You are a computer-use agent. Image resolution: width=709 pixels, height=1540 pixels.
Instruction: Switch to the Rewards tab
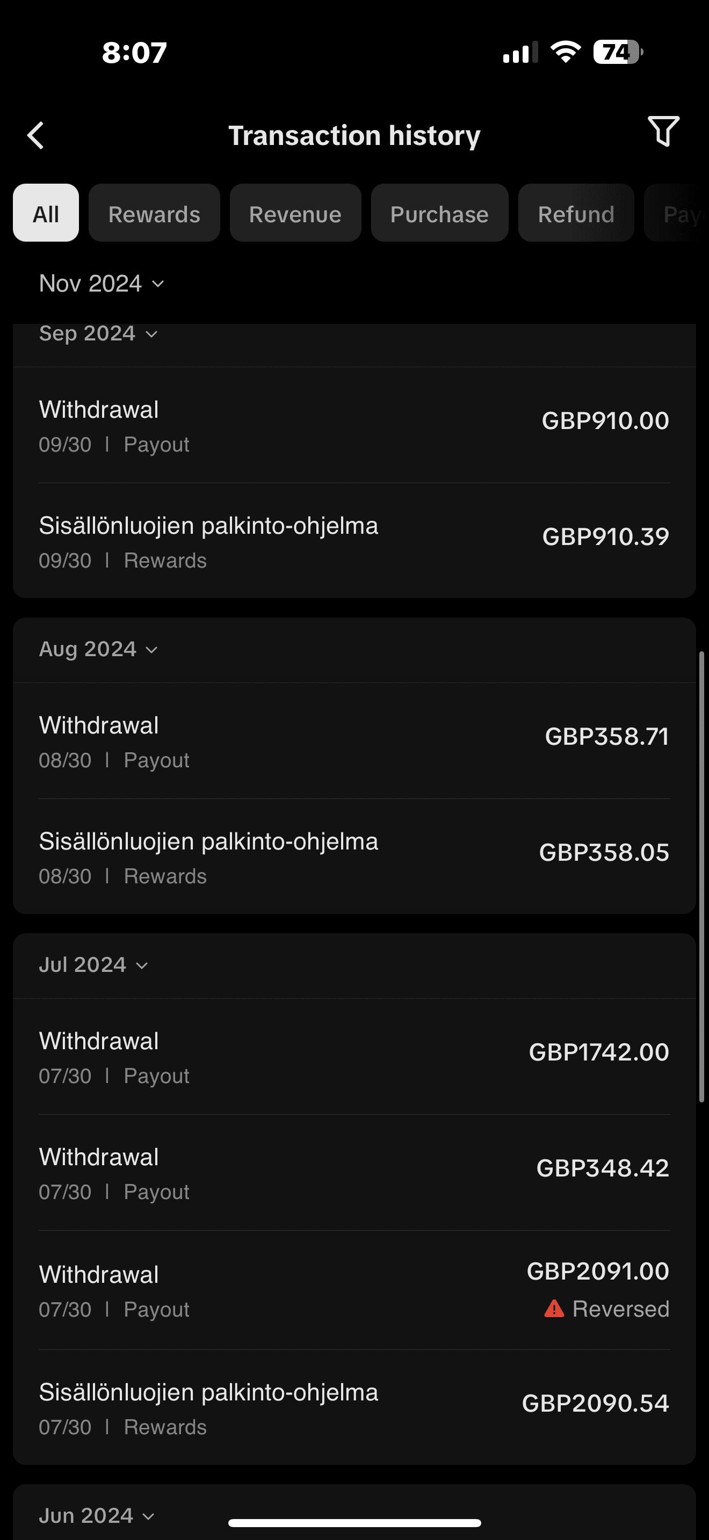[154, 213]
